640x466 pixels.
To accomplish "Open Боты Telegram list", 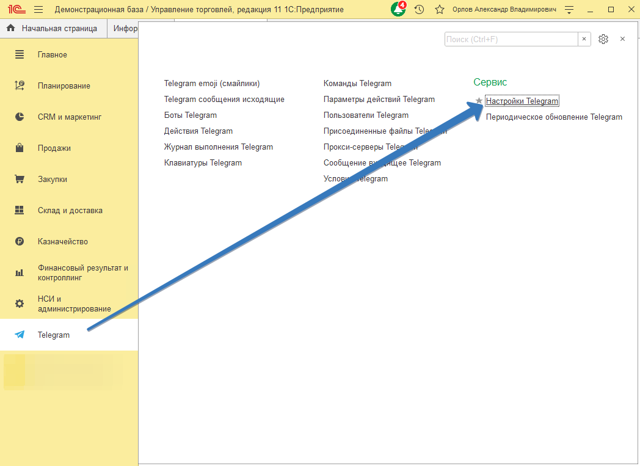I will click(191, 115).
